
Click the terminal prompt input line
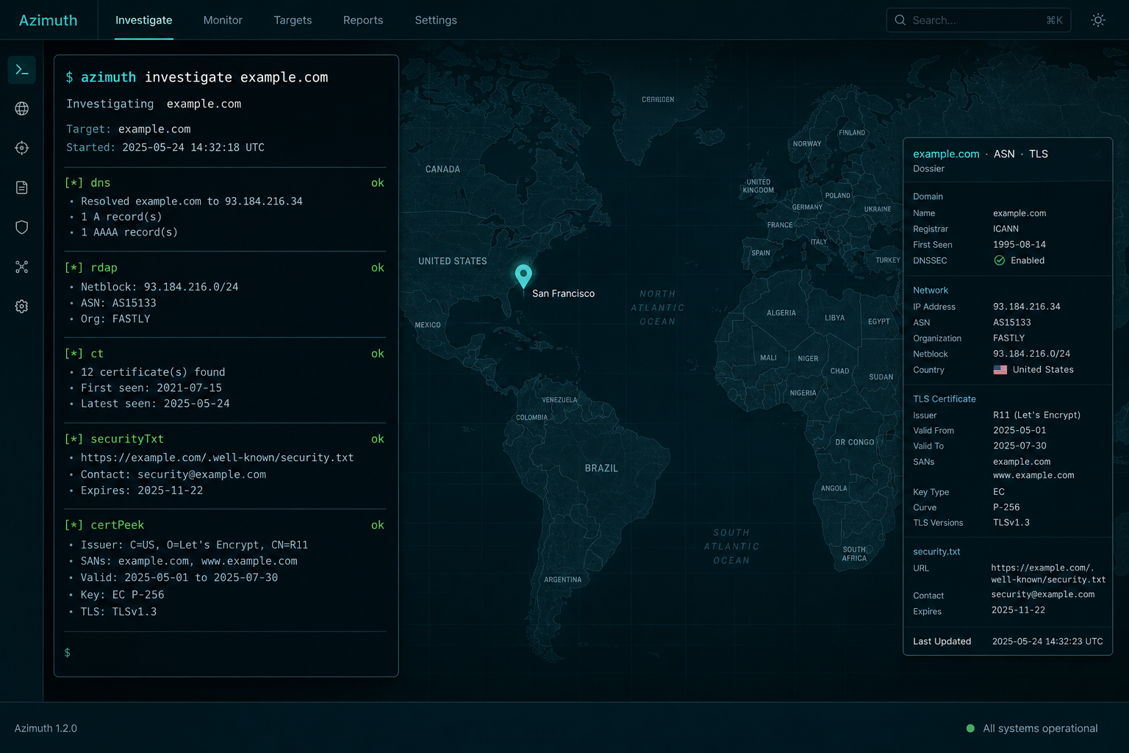pyautogui.click(x=225, y=652)
